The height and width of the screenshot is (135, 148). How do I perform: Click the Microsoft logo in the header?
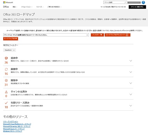(8, 2)
